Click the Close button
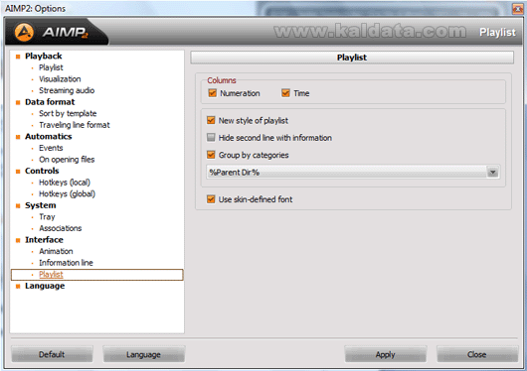The width and height of the screenshot is (527, 371). (x=477, y=354)
